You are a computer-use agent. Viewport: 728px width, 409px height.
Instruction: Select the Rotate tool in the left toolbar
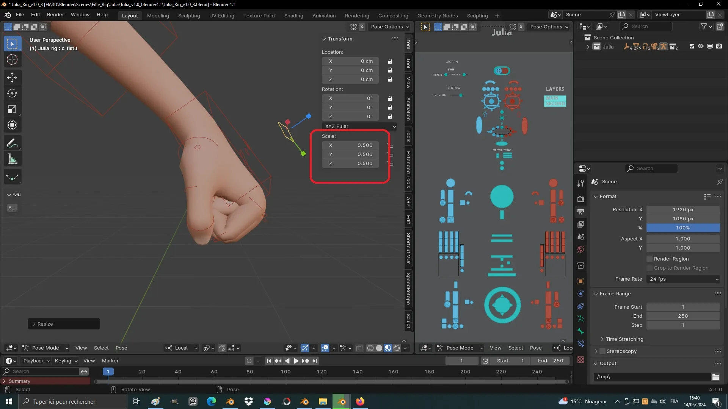pyautogui.click(x=12, y=93)
